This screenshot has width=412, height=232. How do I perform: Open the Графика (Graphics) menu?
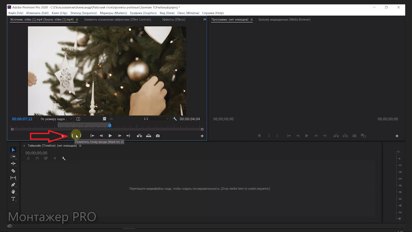pyautogui.click(x=143, y=13)
